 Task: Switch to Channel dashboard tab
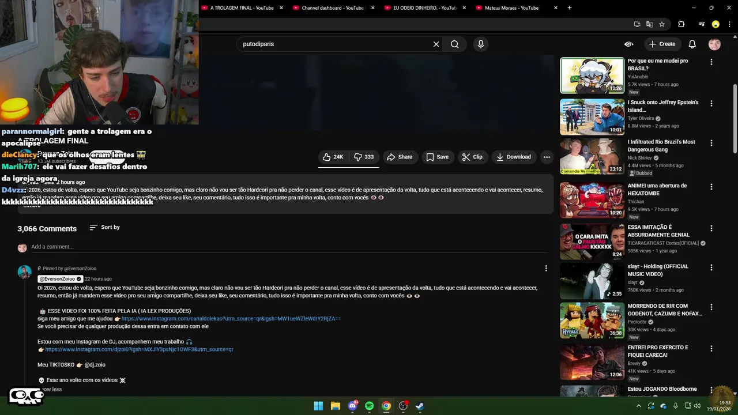coord(333,8)
